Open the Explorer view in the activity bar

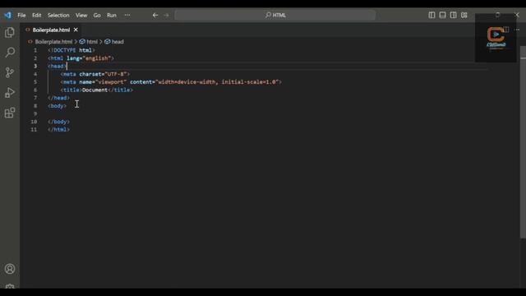coord(10,33)
